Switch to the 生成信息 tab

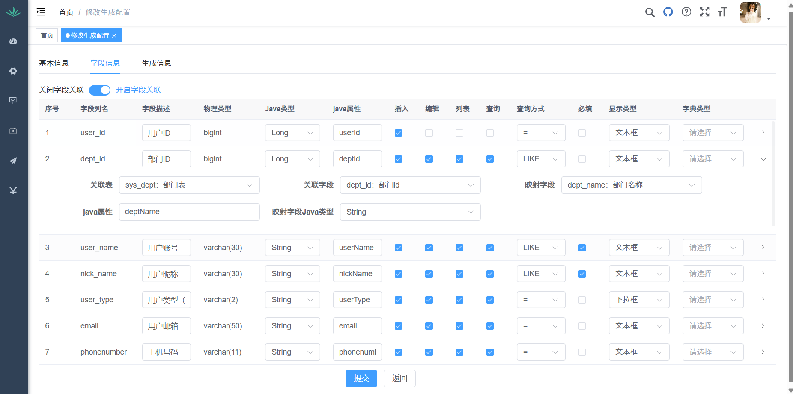tap(156, 63)
